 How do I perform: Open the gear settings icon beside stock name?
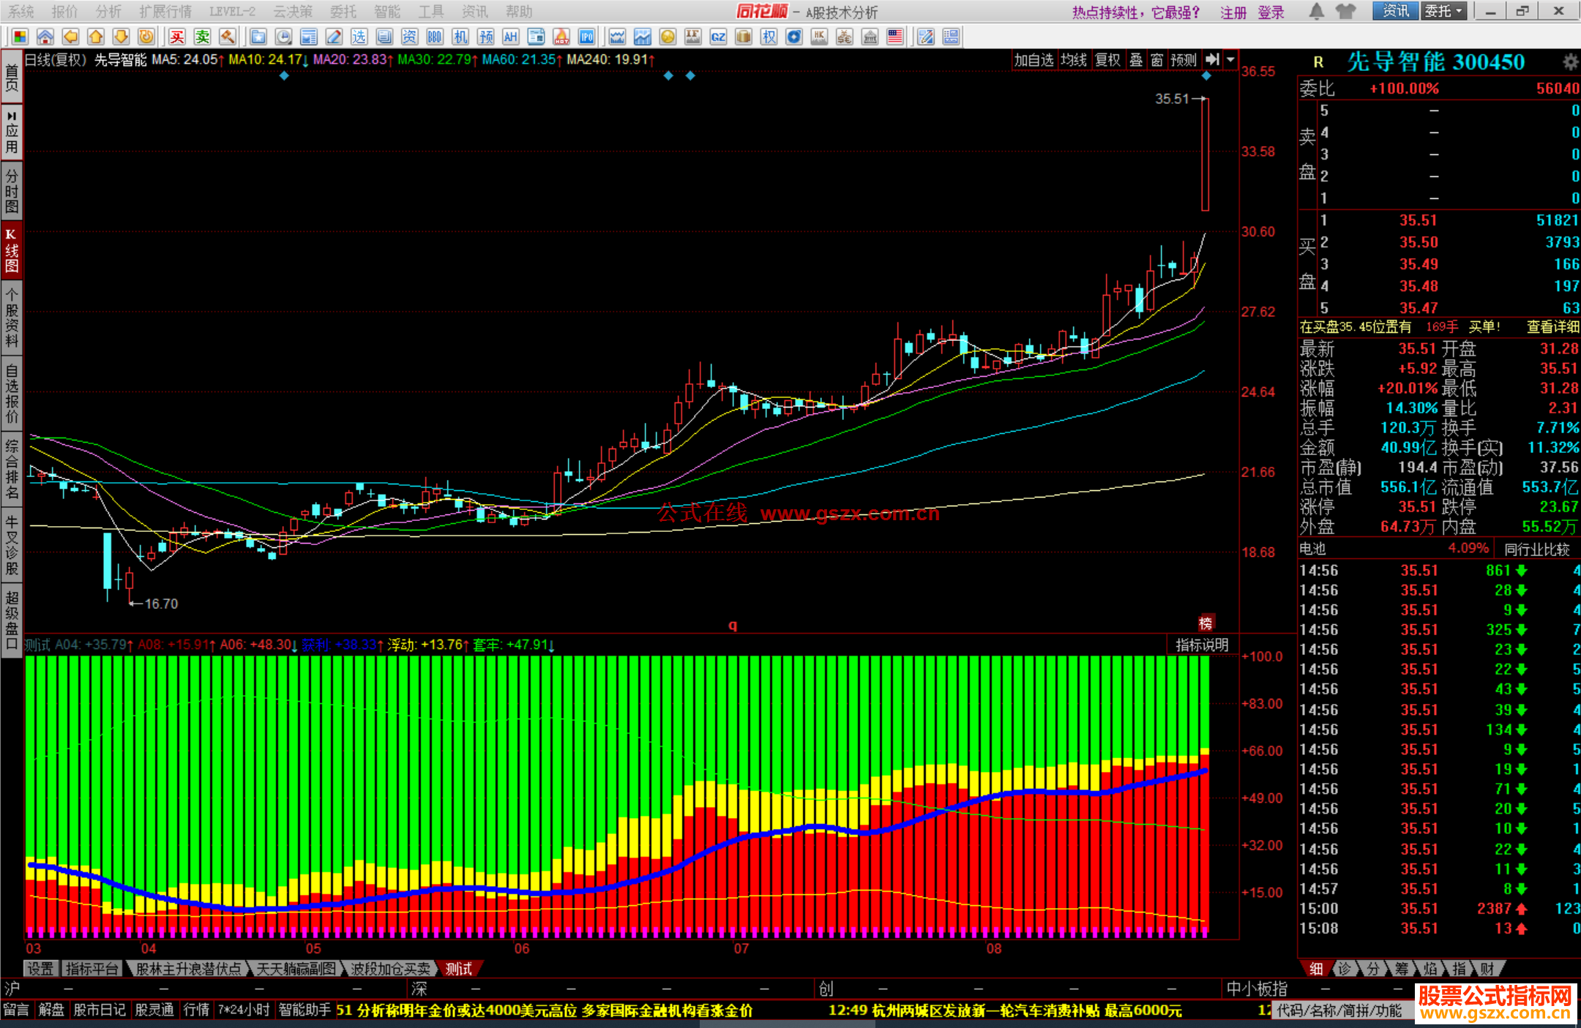(1569, 62)
